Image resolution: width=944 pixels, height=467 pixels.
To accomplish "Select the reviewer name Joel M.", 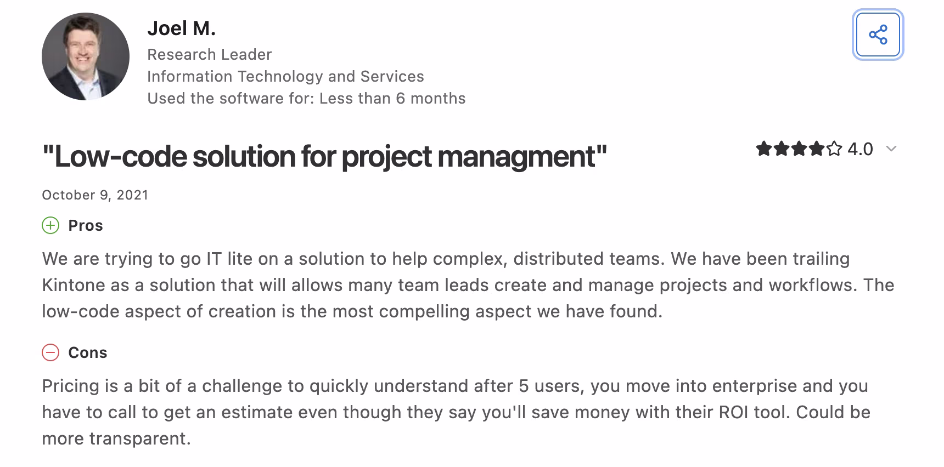I will (182, 29).
